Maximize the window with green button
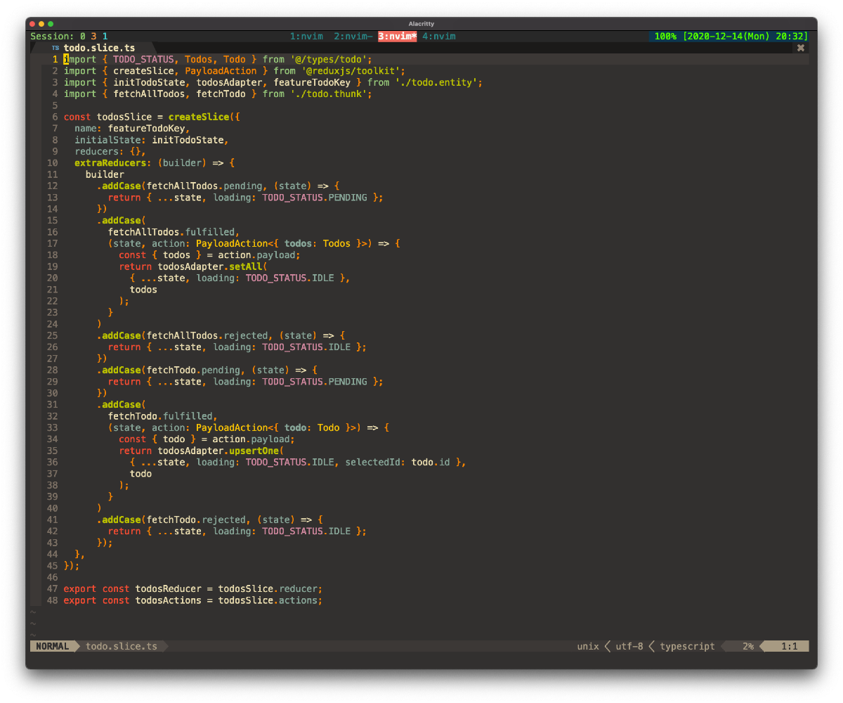The width and height of the screenshot is (843, 703). (x=51, y=24)
